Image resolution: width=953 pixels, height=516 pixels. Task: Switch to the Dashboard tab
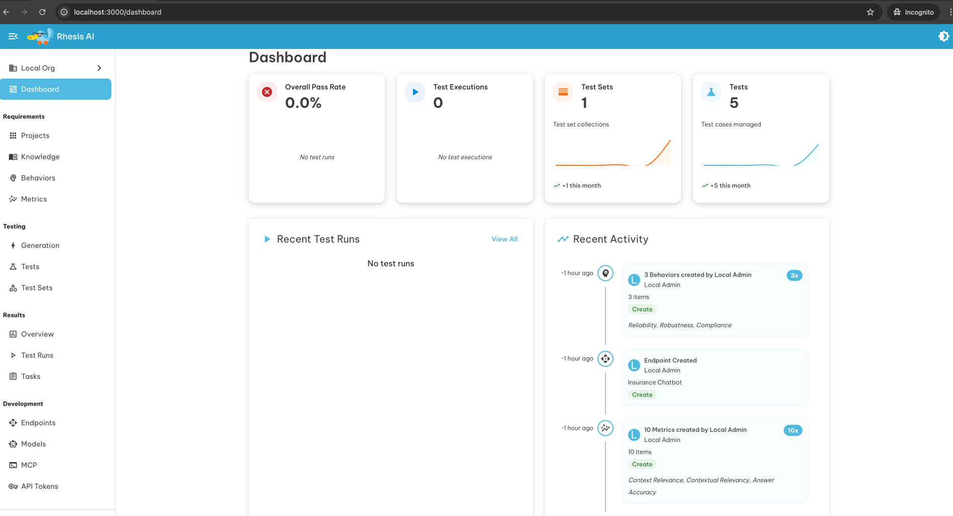point(40,89)
